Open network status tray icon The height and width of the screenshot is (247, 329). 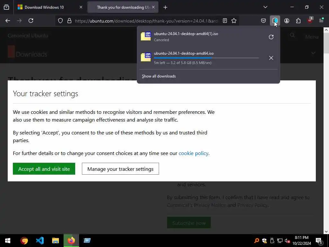click(x=280, y=241)
